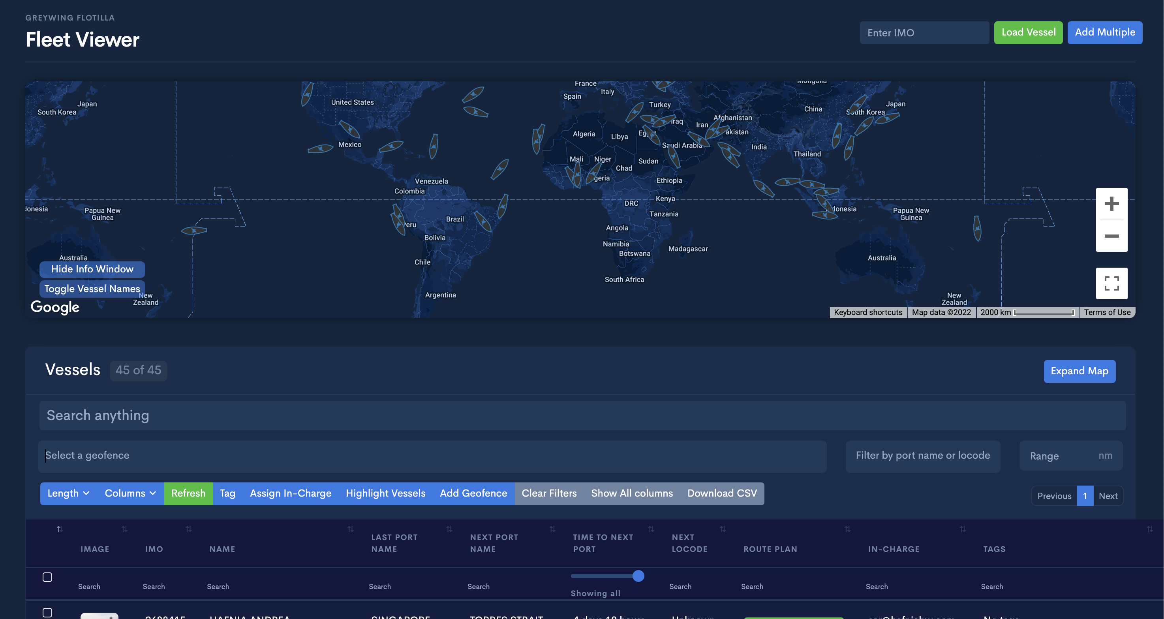Check the HAFNIA ANDREA row checkbox
1164x619 pixels.
click(x=47, y=613)
